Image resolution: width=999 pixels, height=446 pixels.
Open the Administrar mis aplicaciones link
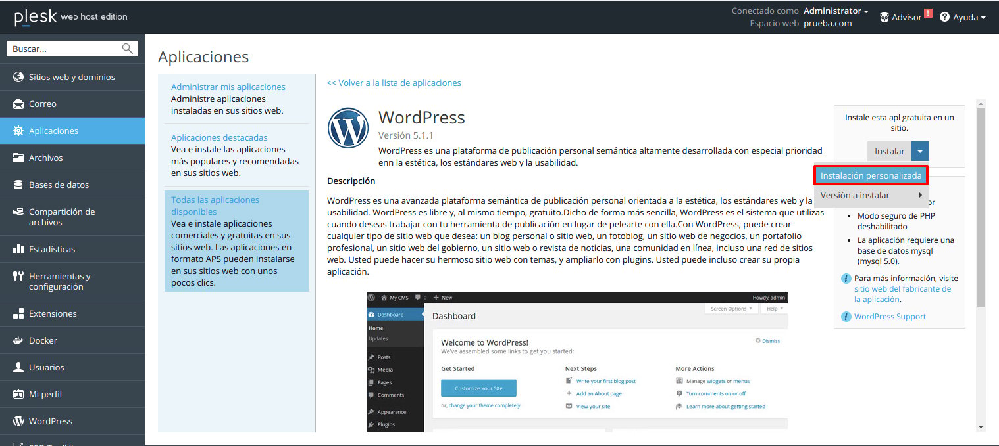point(228,87)
